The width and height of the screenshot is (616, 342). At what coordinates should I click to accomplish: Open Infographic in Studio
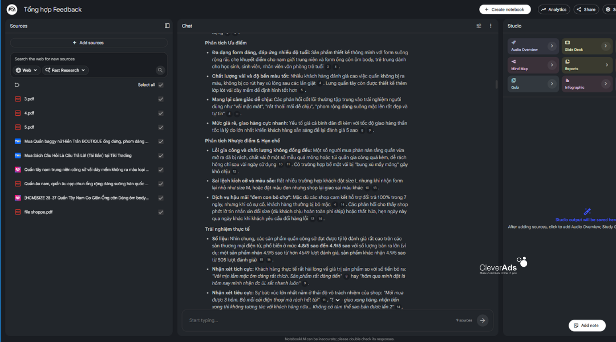(587, 84)
